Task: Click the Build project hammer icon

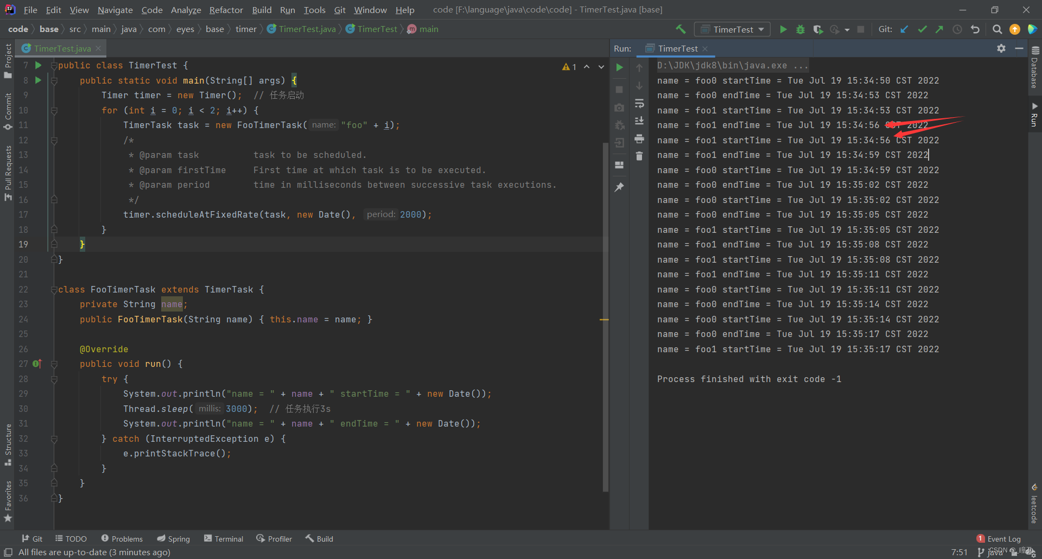Action: 681,29
